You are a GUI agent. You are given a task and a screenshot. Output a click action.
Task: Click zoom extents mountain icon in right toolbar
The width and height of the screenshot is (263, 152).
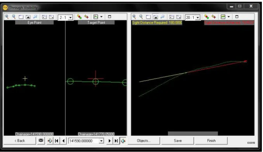coord(156,17)
